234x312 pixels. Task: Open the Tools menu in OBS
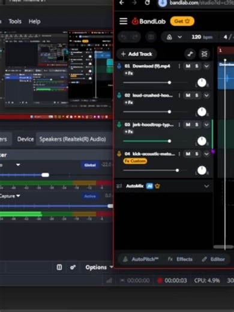[x=15, y=22]
